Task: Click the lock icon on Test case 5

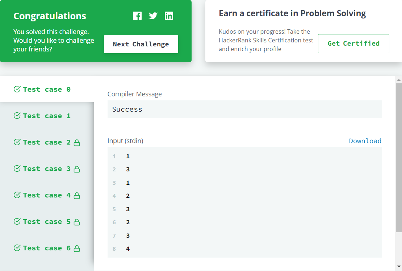Action: tap(77, 222)
